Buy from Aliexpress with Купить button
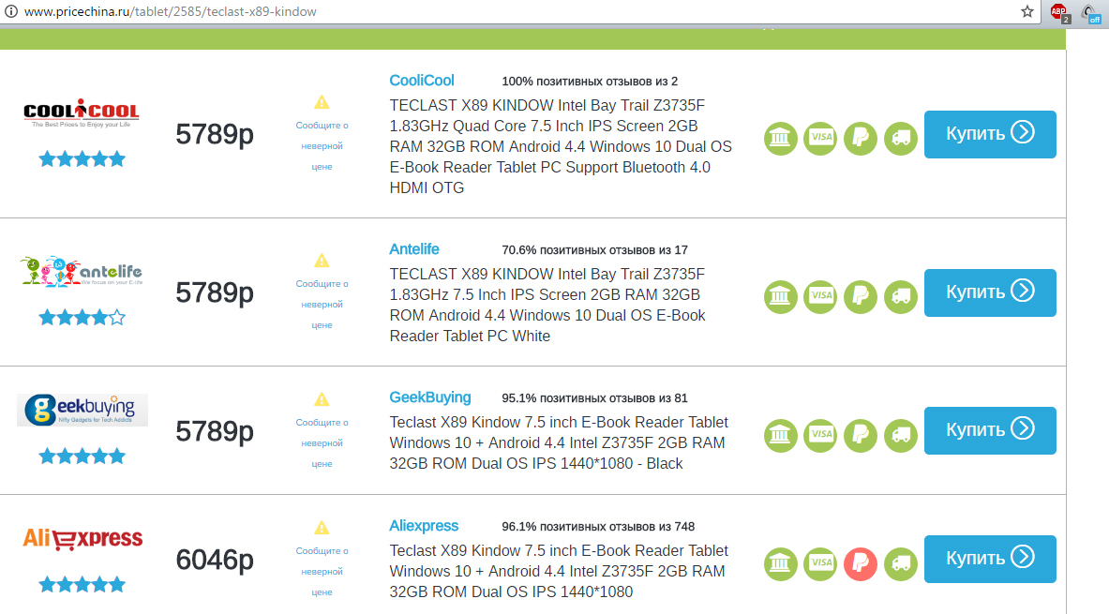 (x=990, y=559)
